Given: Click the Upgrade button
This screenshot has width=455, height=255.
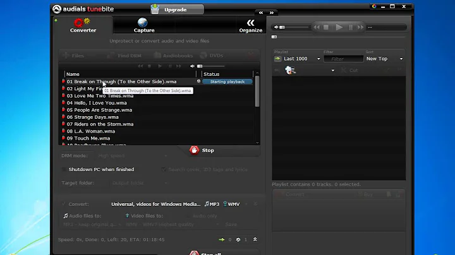Looking at the screenshot, I should (x=177, y=9).
